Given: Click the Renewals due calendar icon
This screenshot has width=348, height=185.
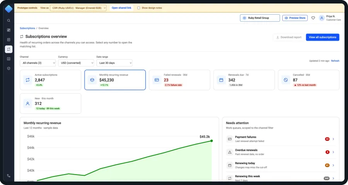Looking at the screenshot, I should (x=221, y=80).
